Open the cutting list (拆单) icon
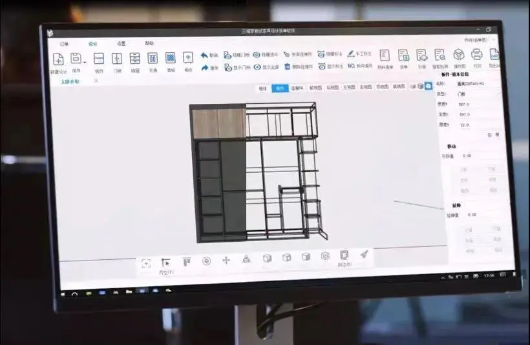The image size is (530, 345). click(403, 55)
